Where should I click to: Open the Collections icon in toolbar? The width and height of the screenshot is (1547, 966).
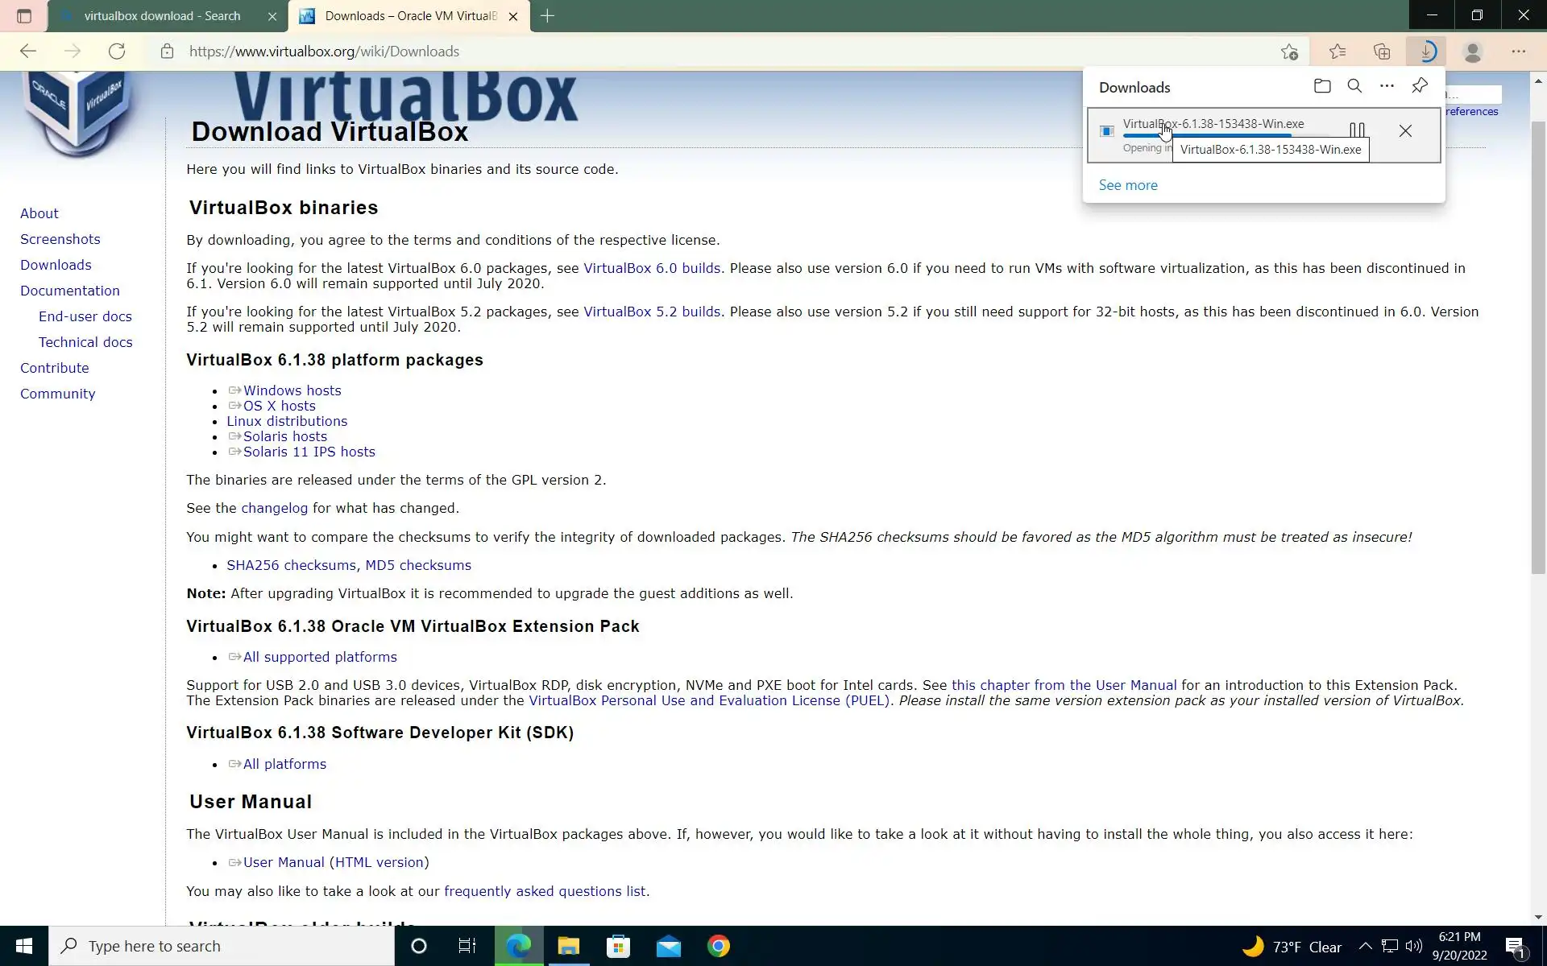pyautogui.click(x=1382, y=52)
